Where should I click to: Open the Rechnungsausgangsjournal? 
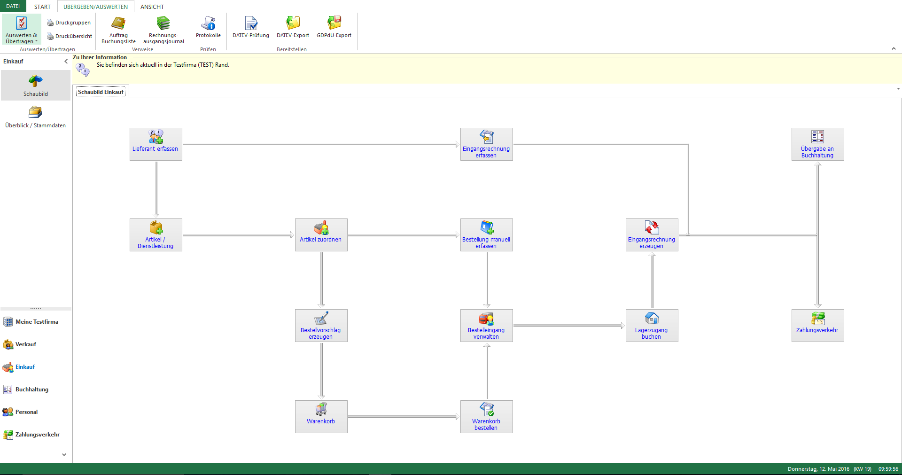coord(163,30)
